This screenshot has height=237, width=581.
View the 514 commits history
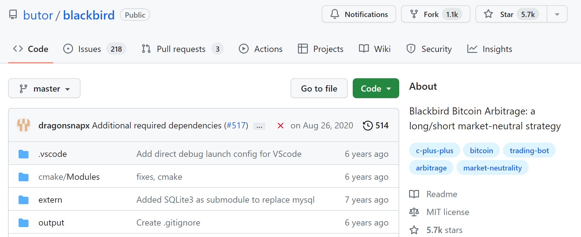pyautogui.click(x=376, y=125)
